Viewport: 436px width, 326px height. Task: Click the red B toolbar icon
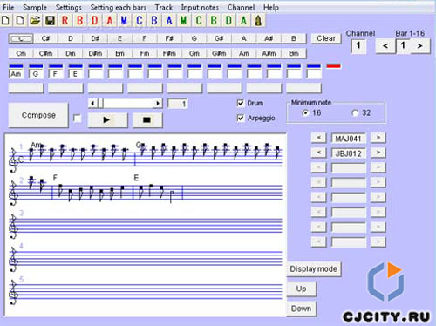(x=80, y=21)
